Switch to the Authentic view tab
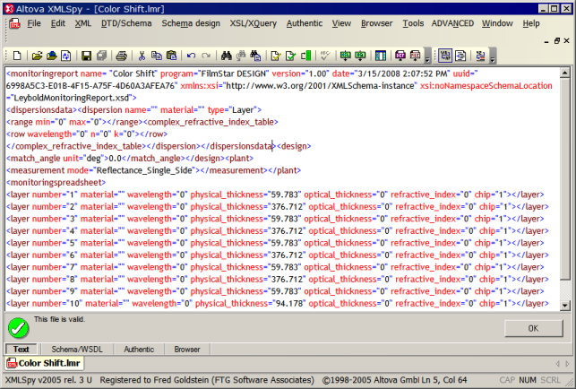 [139, 350]
